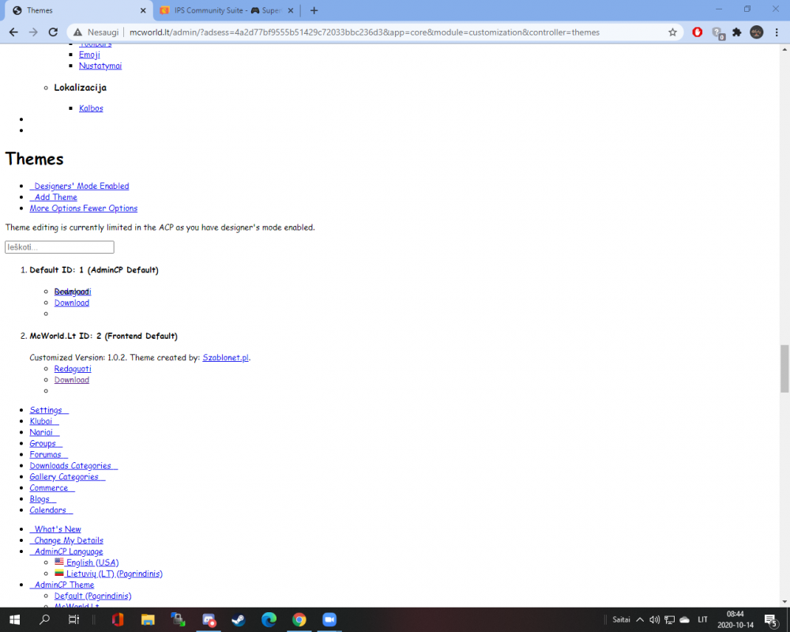Choose Default (Pagrindinis) AdminCP theme
Image resolution: width=790 pixels, height=632 pixels.
tap(92, 595)
